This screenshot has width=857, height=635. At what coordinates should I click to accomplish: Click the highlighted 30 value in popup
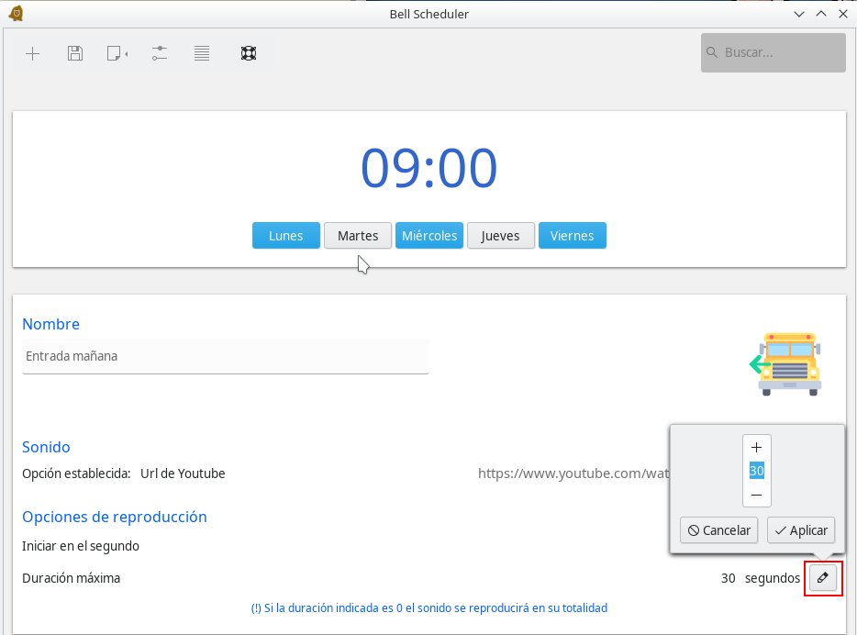(756, 471)
